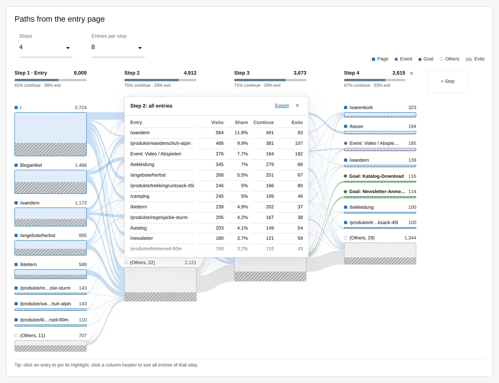Viewport: 499px width, 383px height.
Task: Toggle the Page legend item
Action: [x=380, y=59]
